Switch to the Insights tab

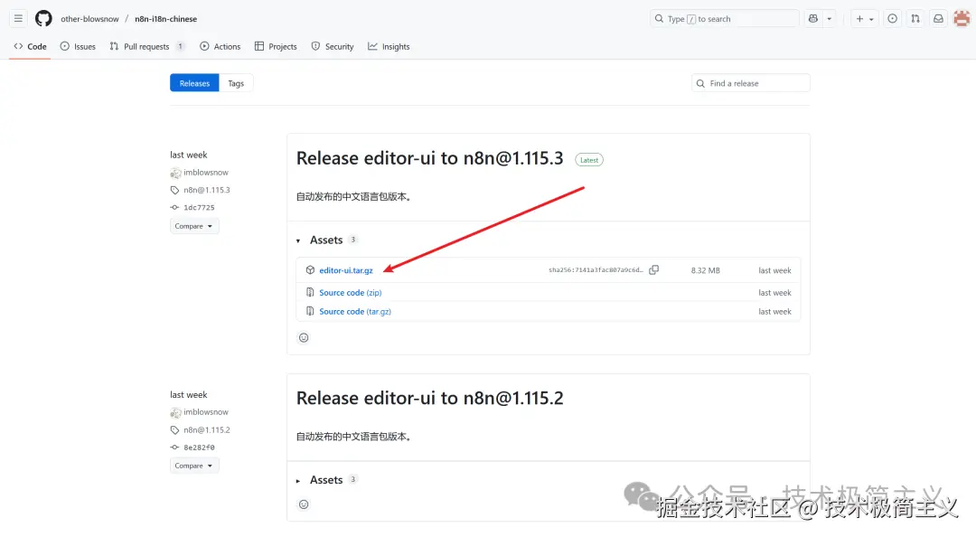(x=389, y=47)
